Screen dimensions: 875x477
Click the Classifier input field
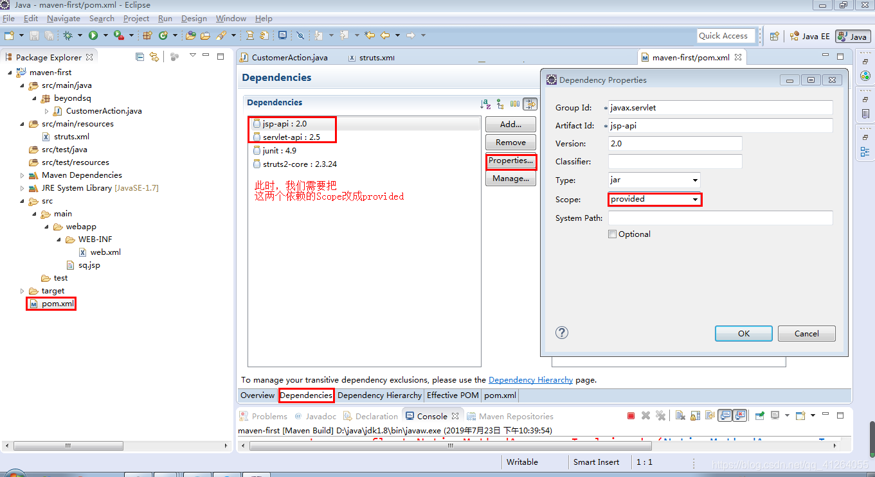(675, 162)
